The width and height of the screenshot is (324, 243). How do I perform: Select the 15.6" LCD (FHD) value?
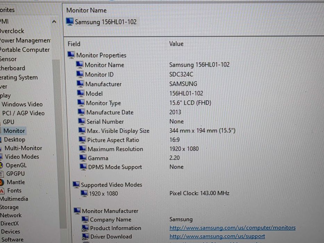pyautogui.click(x=190, y=103)
